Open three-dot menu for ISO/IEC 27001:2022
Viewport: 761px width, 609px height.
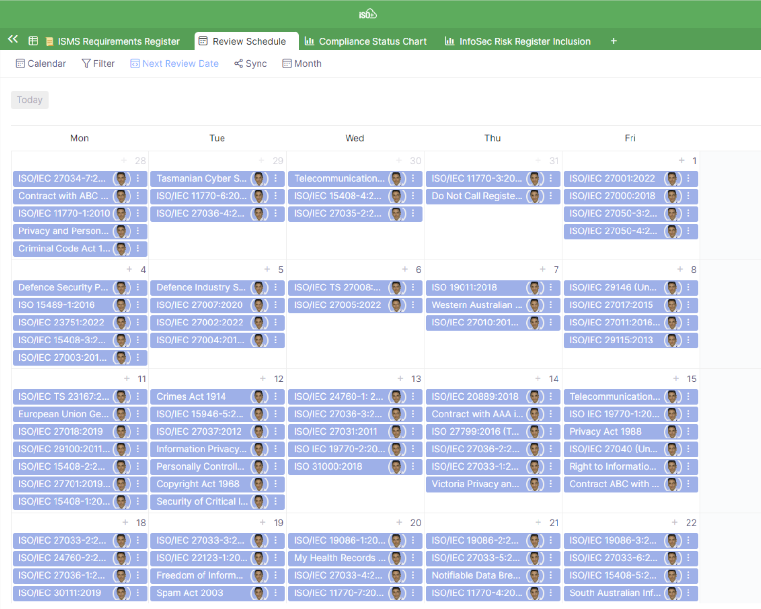pyautogui.click(x=688, y=179)
